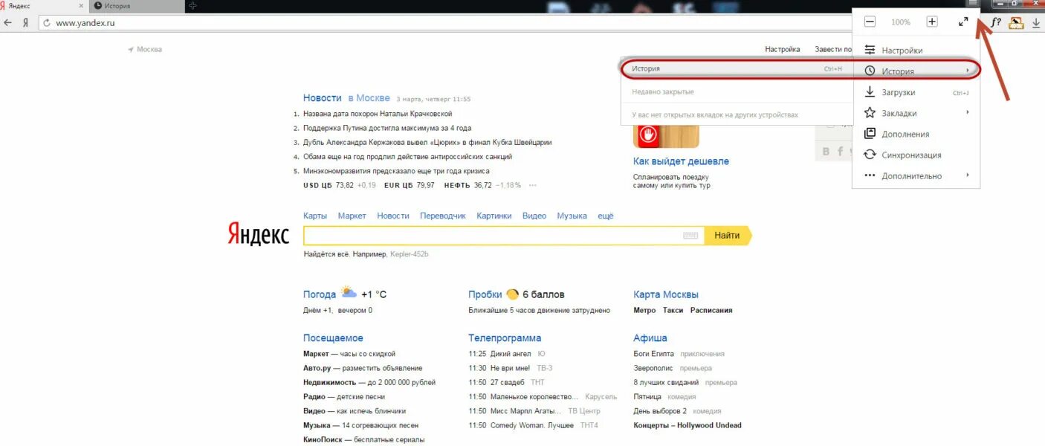Open Yandex home via the Я toolbar icon
The width and height of the screenshot is (1045, 446).
pos(25,22)
